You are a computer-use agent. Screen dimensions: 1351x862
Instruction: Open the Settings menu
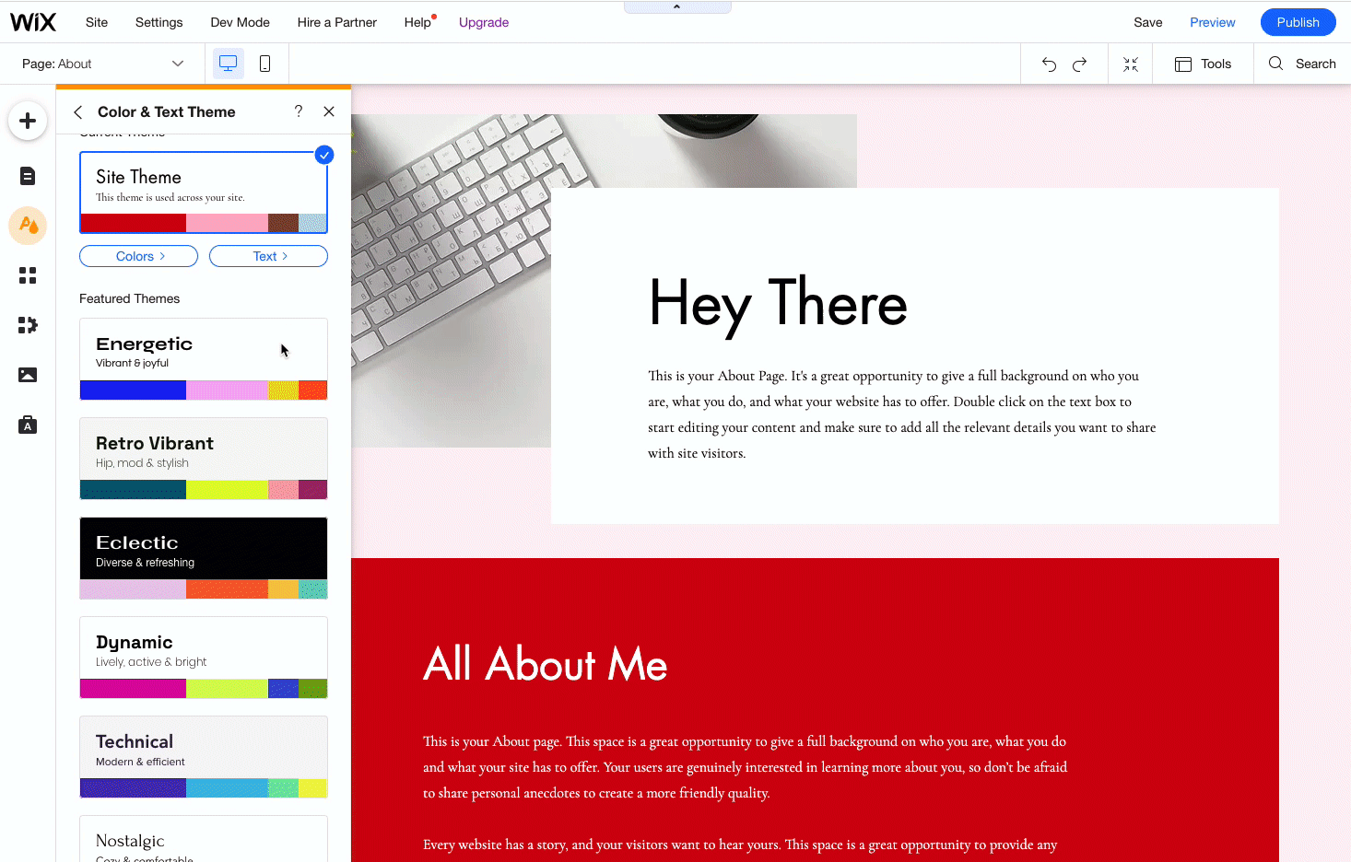[159, 22]
